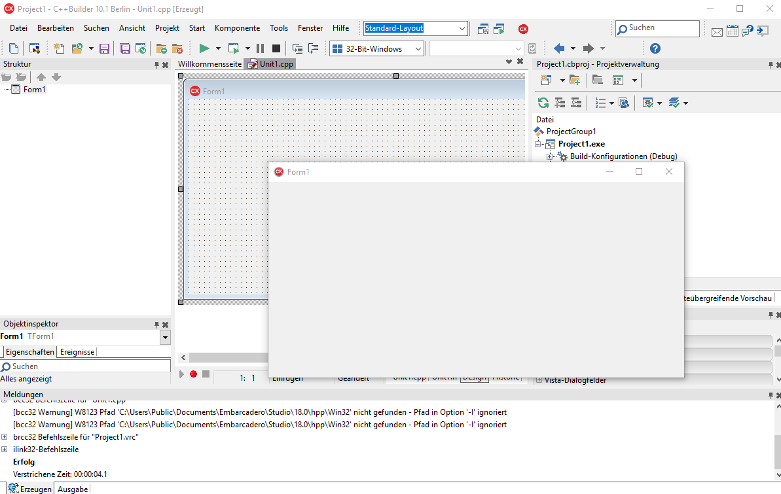Open the Projekt menu
Viewport: 781px width, 494px height.
point(167,28)
